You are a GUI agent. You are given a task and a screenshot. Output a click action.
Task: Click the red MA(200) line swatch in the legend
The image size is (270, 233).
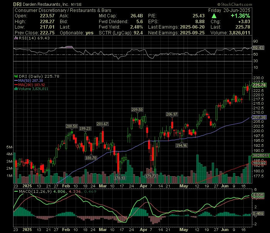tap(16, 85)
